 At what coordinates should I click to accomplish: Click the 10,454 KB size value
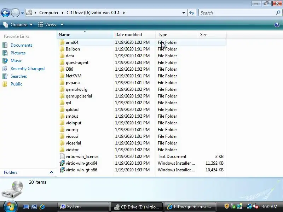coord(214,170)
